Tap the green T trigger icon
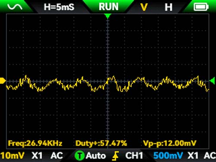This screenshot has width=216, height=162. coord(79,156)
